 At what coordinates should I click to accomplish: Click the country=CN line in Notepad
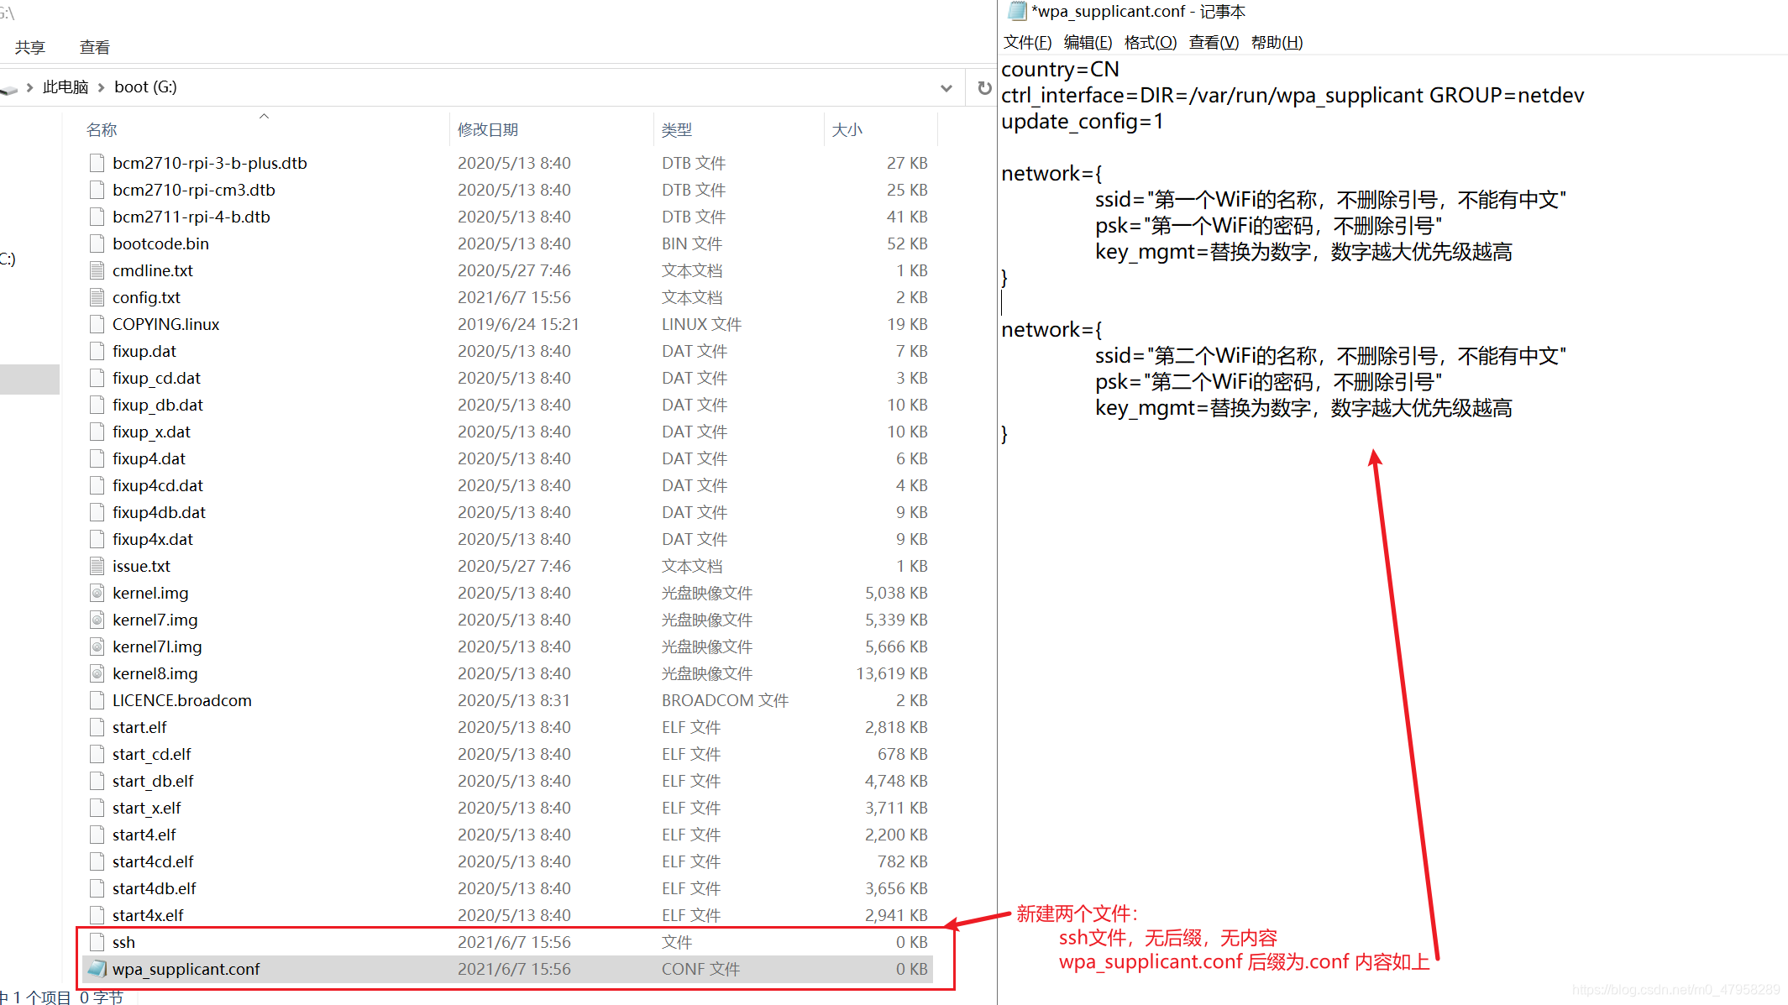coord(1060,70)
